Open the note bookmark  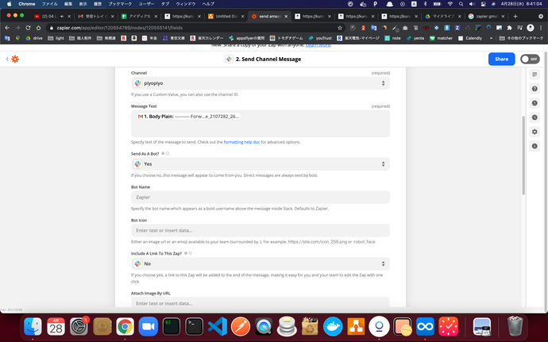393,38
